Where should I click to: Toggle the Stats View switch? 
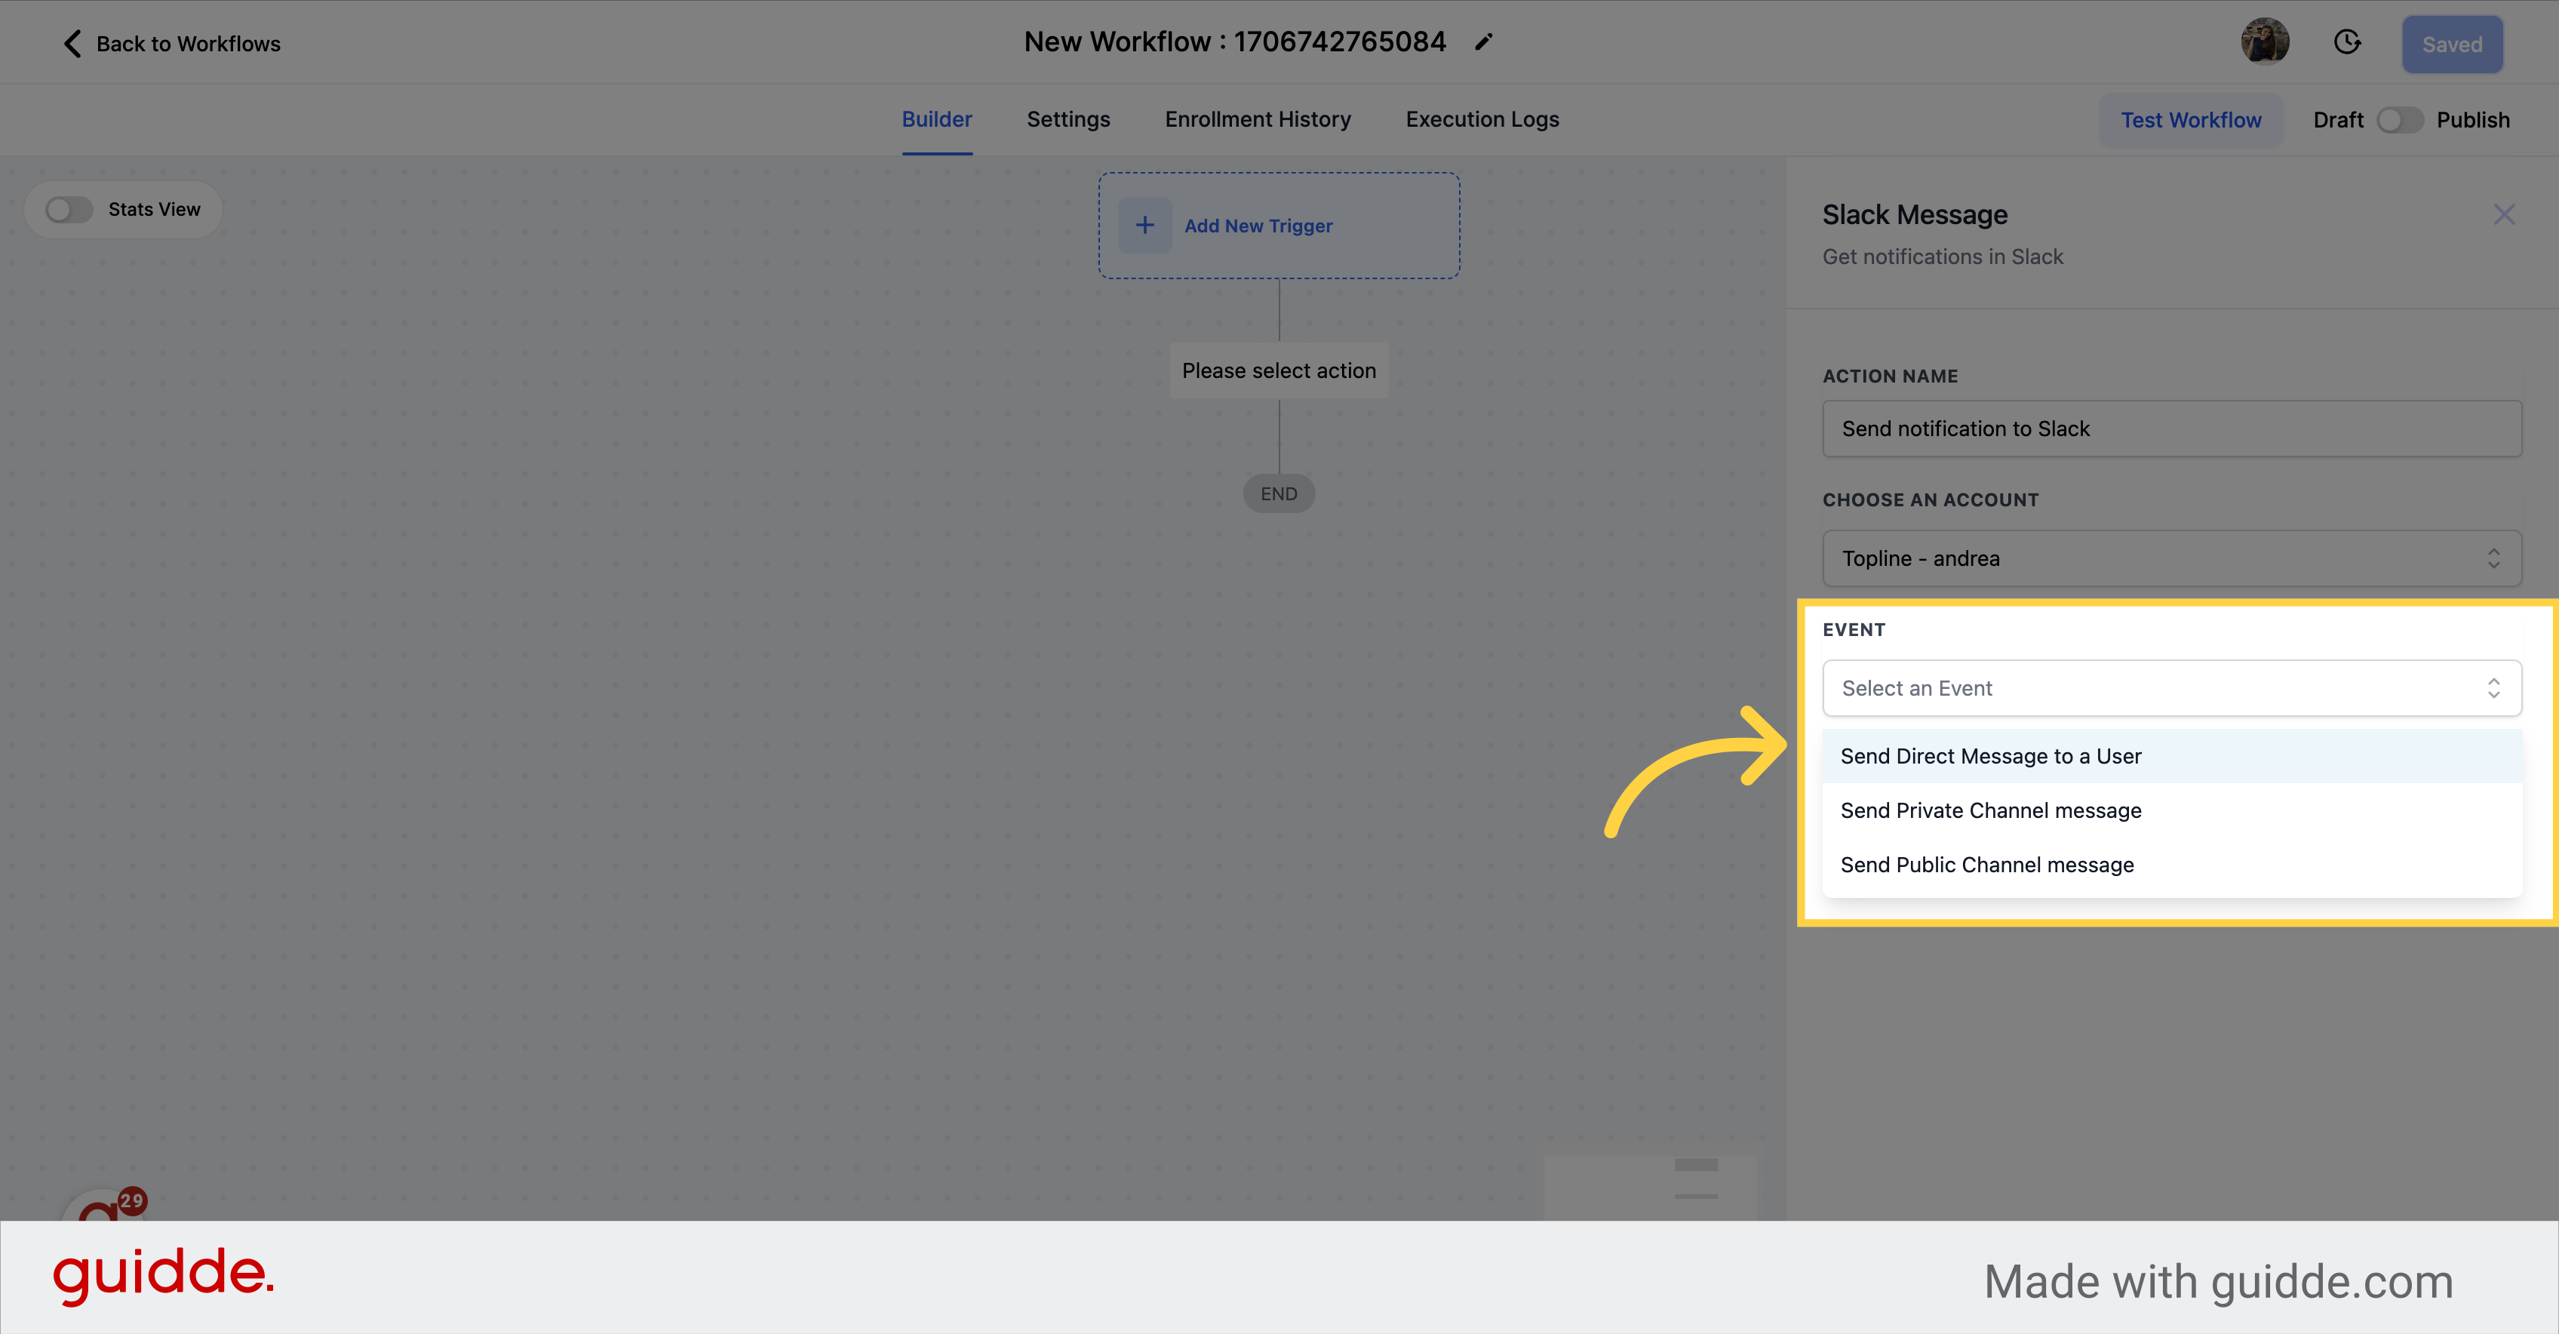coord(69,210)
